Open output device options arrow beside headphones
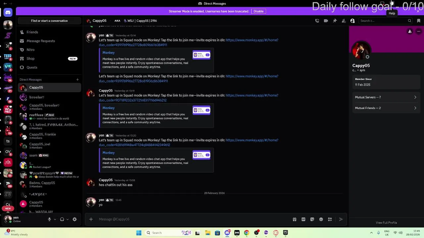Viewport: 424px width, 238px height. coord(68,219)
